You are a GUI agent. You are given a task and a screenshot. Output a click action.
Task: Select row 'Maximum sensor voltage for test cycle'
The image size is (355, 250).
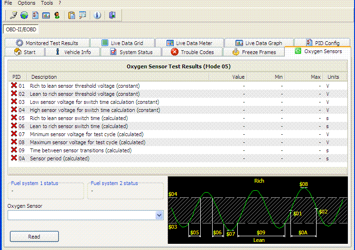point(178,142)
